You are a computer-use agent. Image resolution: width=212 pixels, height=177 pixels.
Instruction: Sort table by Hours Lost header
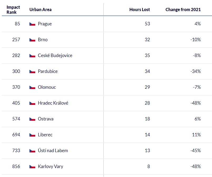click(139, 10)
